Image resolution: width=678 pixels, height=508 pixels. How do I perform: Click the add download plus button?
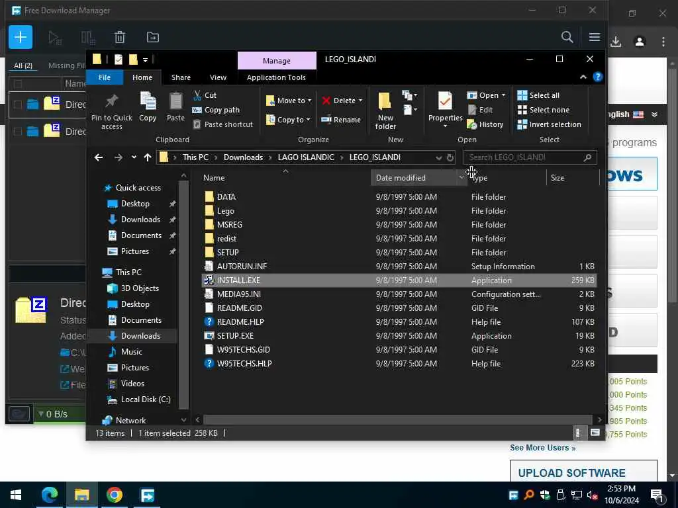[x=21, y=37]
